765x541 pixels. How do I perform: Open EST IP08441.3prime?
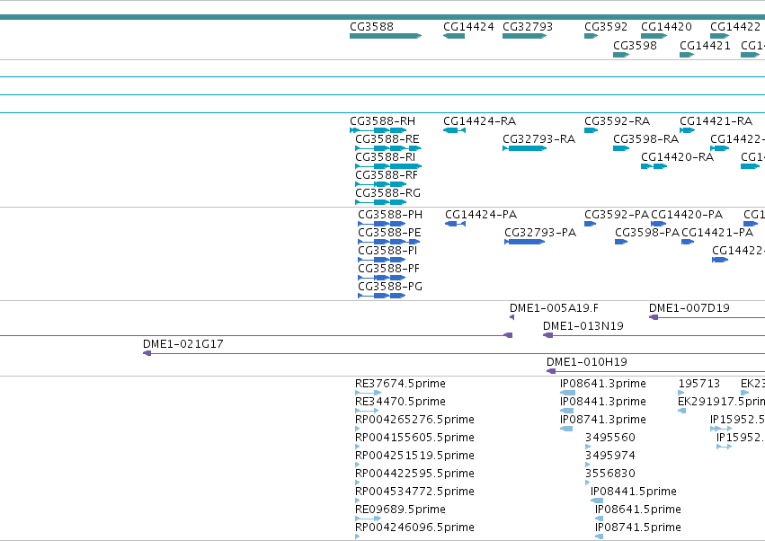click(x=566, y=411)
